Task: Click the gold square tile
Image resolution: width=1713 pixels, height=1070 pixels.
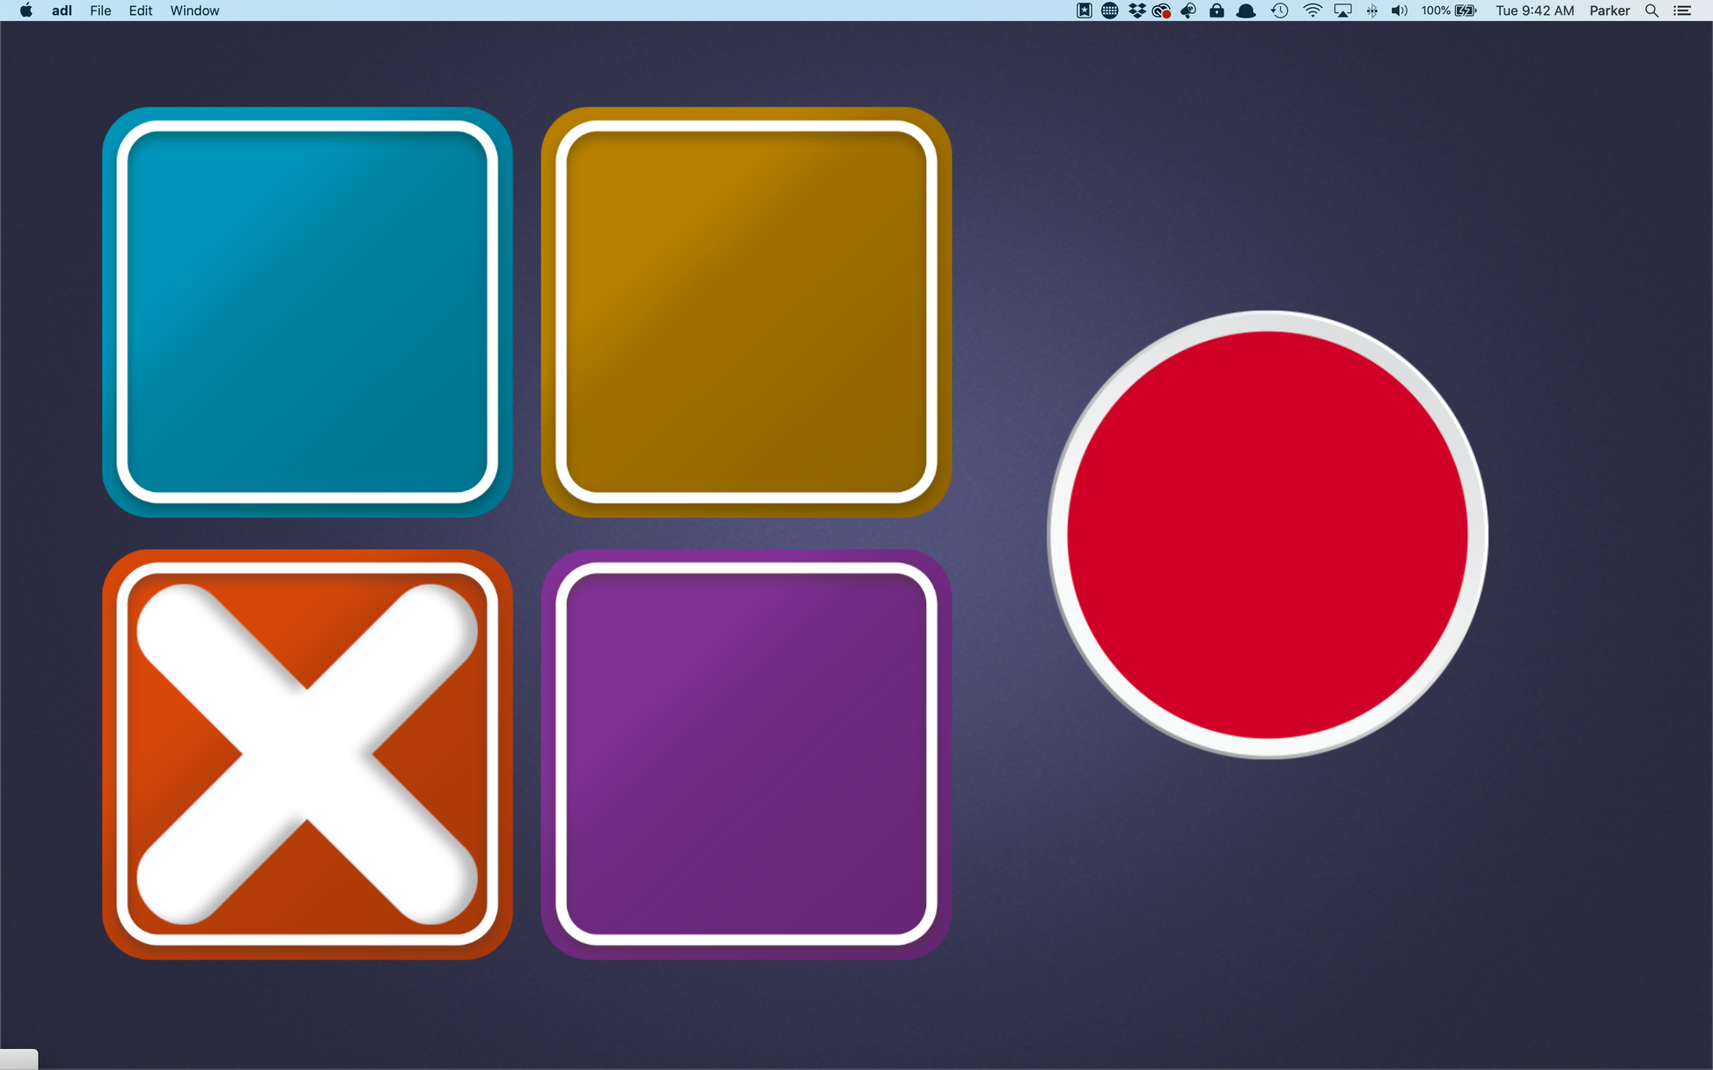Action: [x=746, y=312]
